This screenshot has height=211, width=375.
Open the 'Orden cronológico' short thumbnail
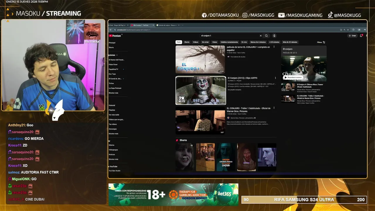226,157
